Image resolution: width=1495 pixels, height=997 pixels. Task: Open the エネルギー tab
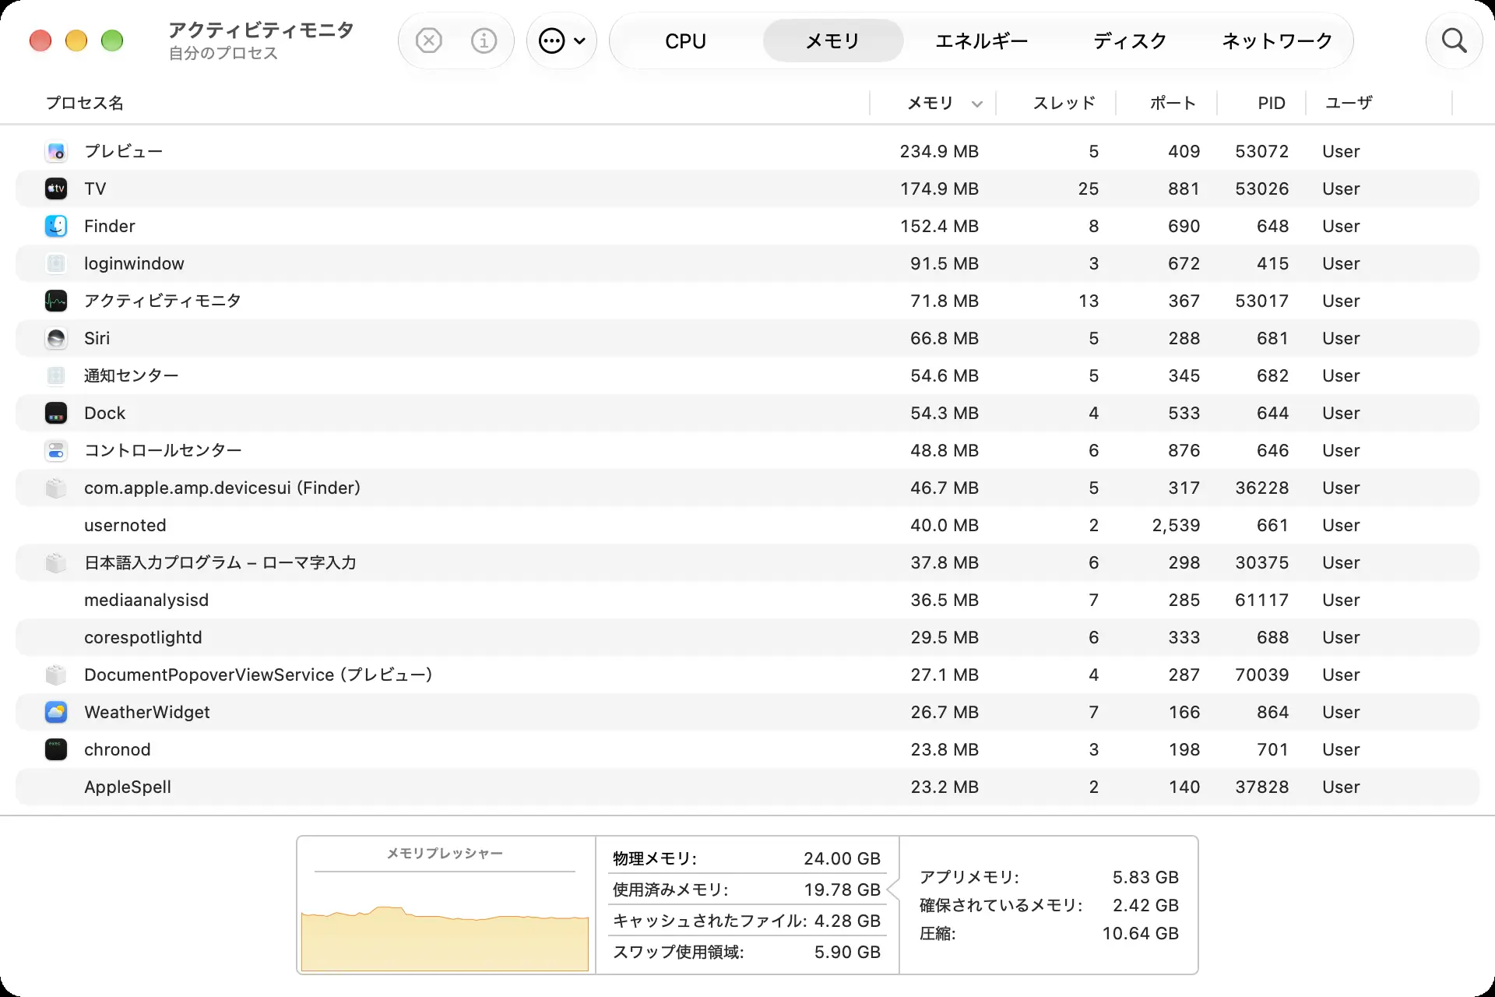981,41
